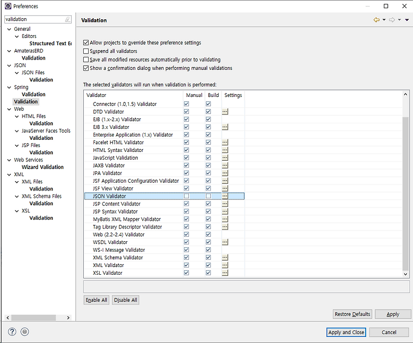Click Enable All button
Image resolution: width=413 pixels, height=343 pixels.
pos(96,300)
